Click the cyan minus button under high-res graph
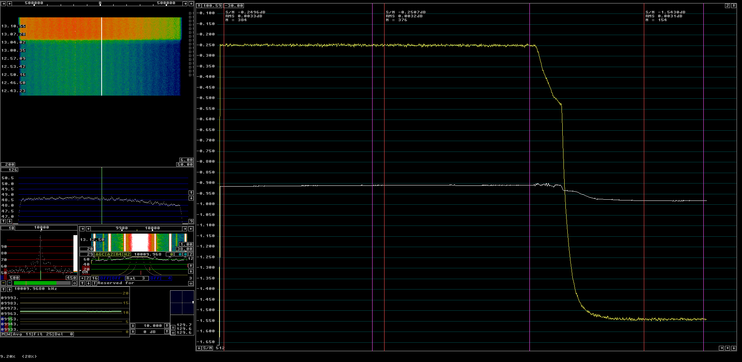Screen dimensions: 742x362 click(10, 283)
